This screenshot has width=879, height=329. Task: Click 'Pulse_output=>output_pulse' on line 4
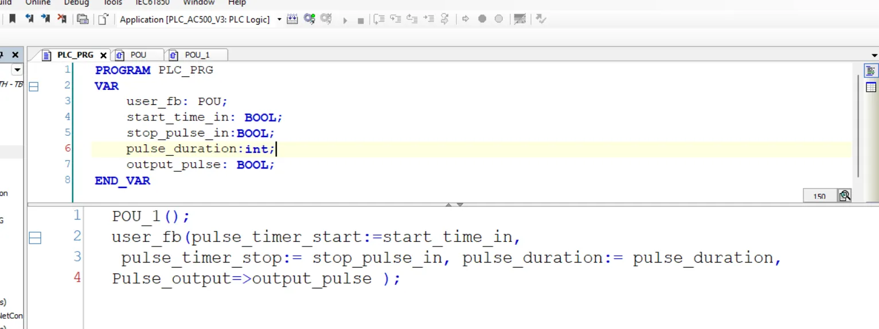(x=241, y=279)
